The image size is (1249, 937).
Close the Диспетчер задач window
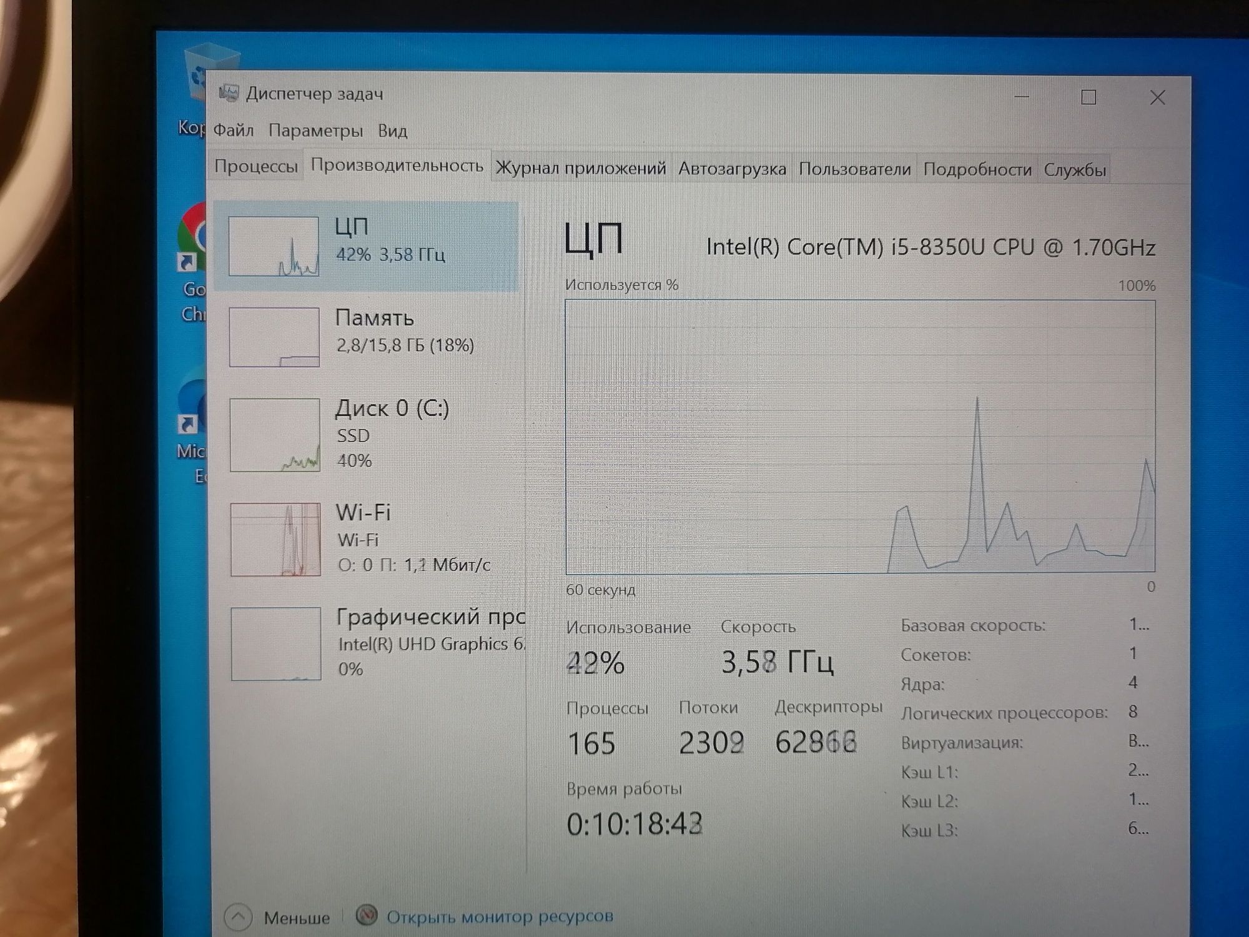(x=1157, y=97)
